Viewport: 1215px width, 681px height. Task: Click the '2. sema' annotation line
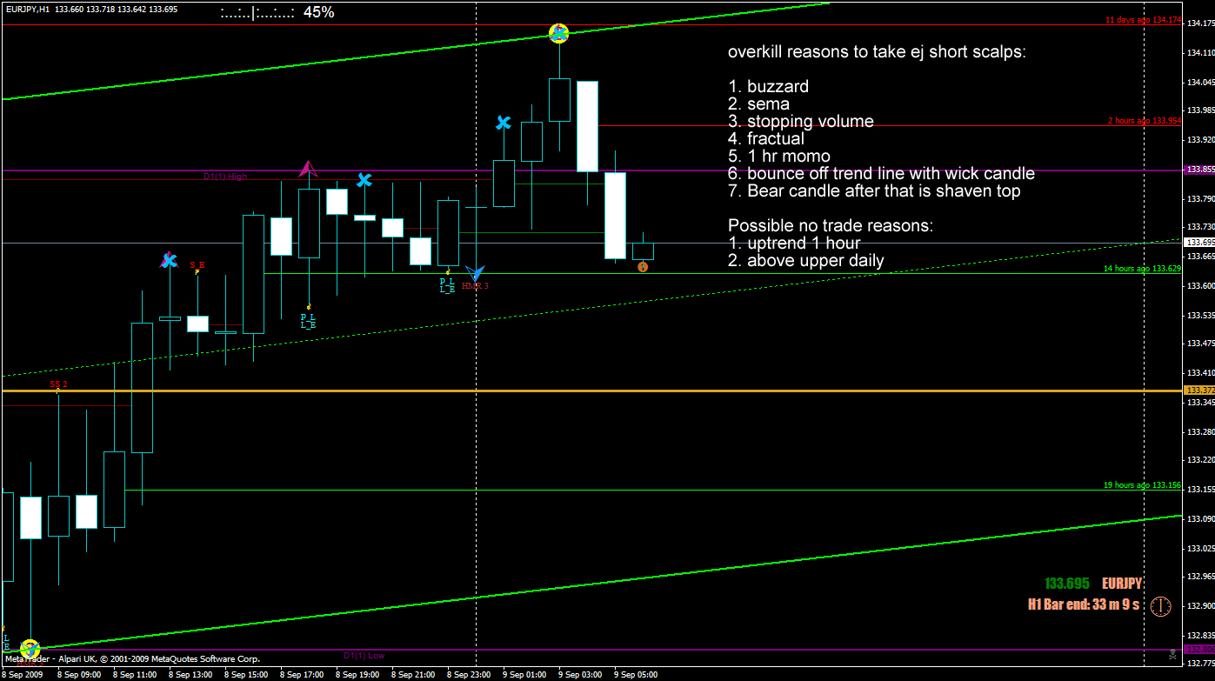(x=758, y=103)
